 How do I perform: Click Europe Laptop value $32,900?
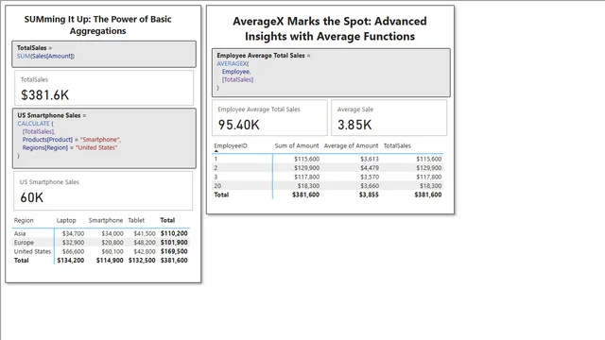pyautogui.click(x=73, y=243)
